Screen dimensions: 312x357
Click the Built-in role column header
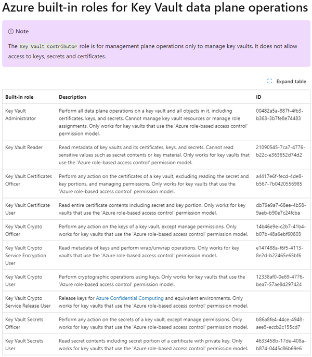[x=20, y=97]
